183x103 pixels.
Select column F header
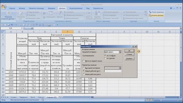point(67,32)
